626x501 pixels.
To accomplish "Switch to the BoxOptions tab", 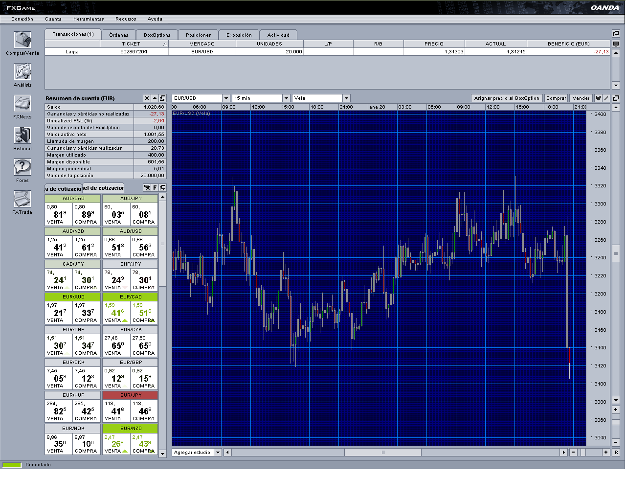I will [157, 35].
